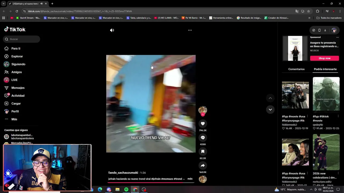Viewport: 344px width, 193px height.
Task: Open options for the hiddenreels2 16.4K video
Action: [307, 116]
